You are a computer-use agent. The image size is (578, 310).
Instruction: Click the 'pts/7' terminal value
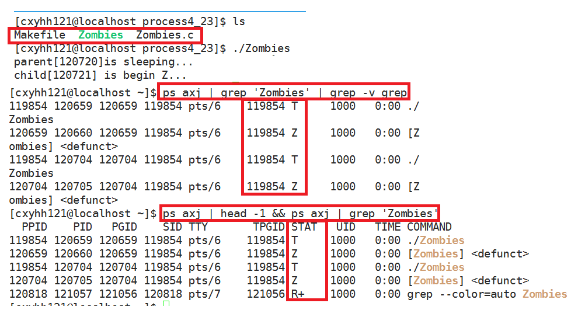coord(204,294)
